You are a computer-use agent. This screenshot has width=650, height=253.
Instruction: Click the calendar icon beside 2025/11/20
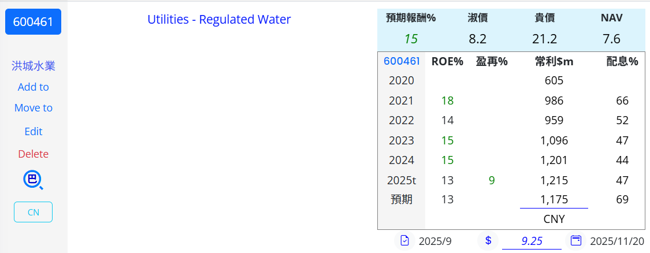click(x=575, y=241)
